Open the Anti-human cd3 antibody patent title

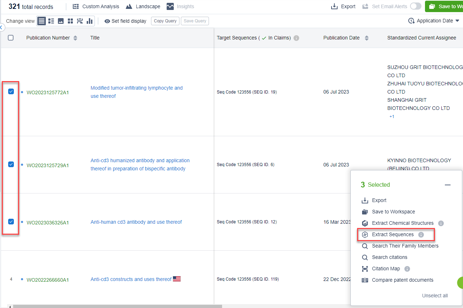pyautogui.click(x=136, y=222)
